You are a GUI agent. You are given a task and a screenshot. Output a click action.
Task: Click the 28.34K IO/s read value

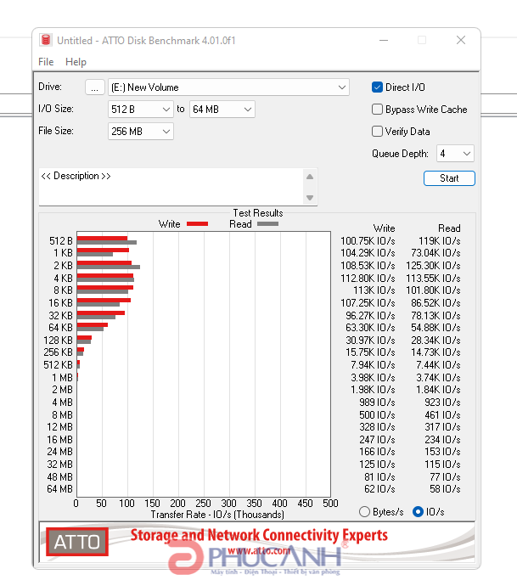436,341
